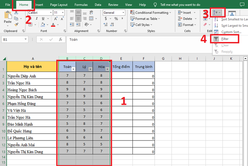This screenshot has width=248, height=166.
Task: Open the Name Box dropdown arrow
Action: pos(25,39)
